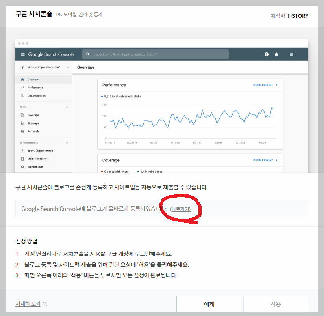324x316 pixels.
Task: Click the Sitemaps tree icon
Action: click(x=22, y=123)
